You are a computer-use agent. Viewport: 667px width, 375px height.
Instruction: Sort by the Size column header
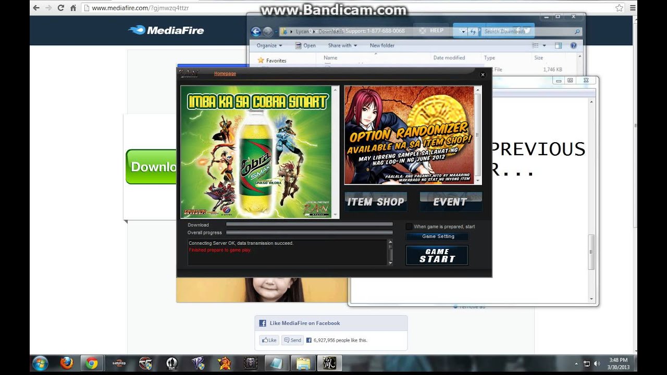[539, 58]
